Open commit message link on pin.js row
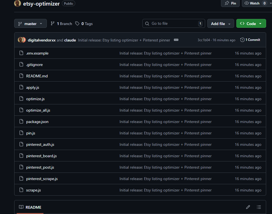 [x=166, y=133]
